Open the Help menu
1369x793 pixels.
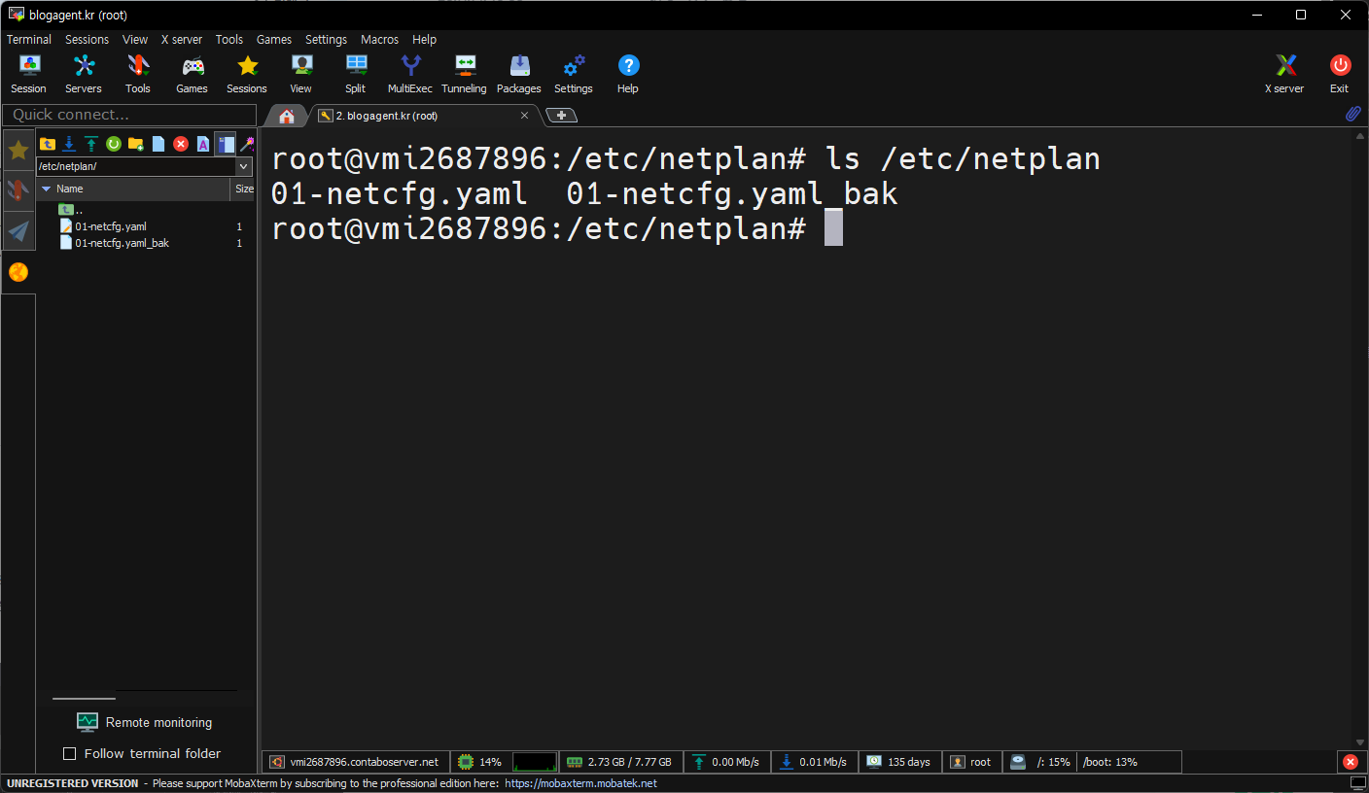[x=425, y=40]
